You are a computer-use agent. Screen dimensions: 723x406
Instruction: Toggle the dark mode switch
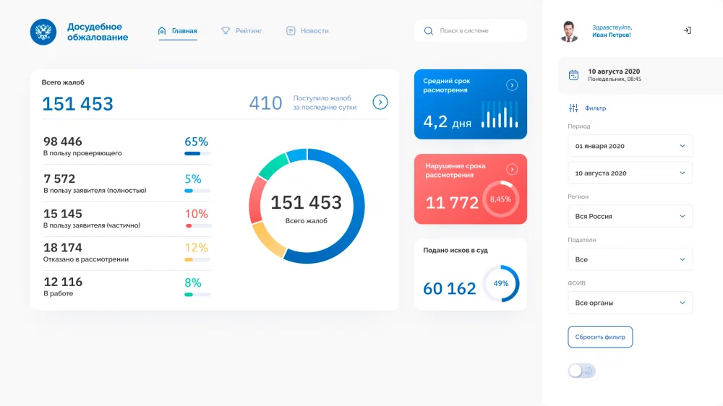[x=582, y=371]
